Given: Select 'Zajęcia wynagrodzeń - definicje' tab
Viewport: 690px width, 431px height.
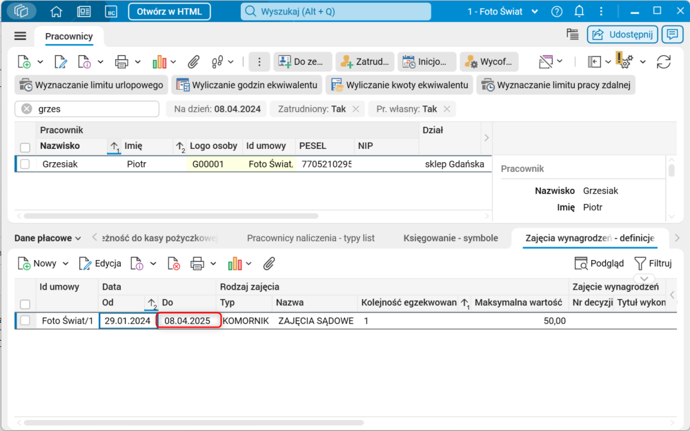Looking at the screenshot, I should point(590,239).
